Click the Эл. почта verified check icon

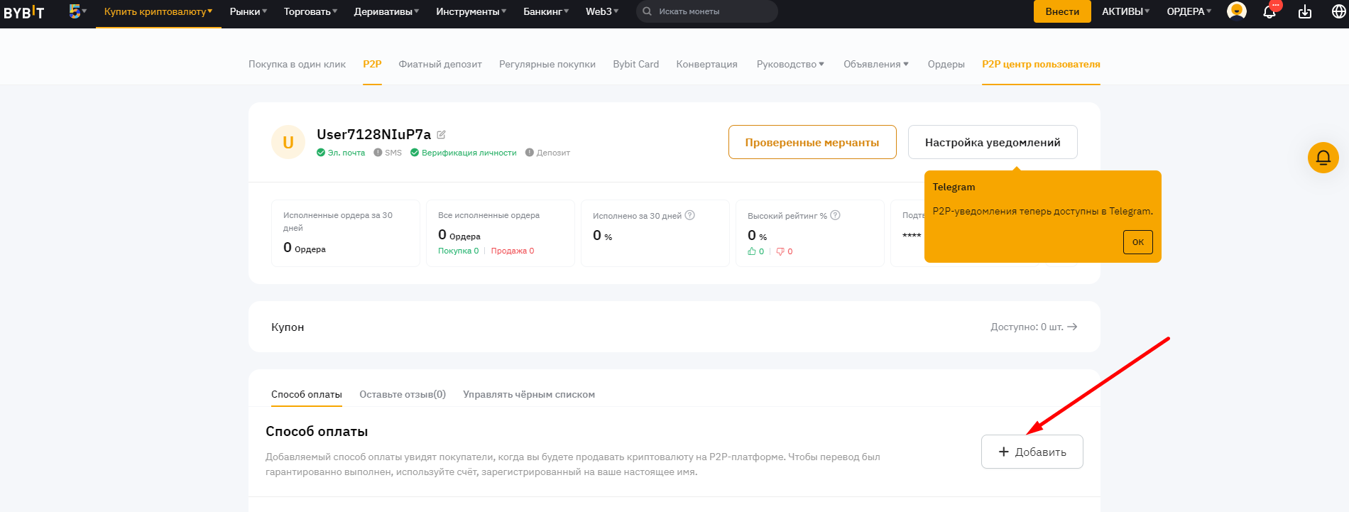pos(321,153)
